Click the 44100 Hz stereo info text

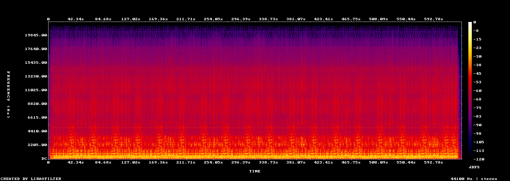click(x=474, y=179)
